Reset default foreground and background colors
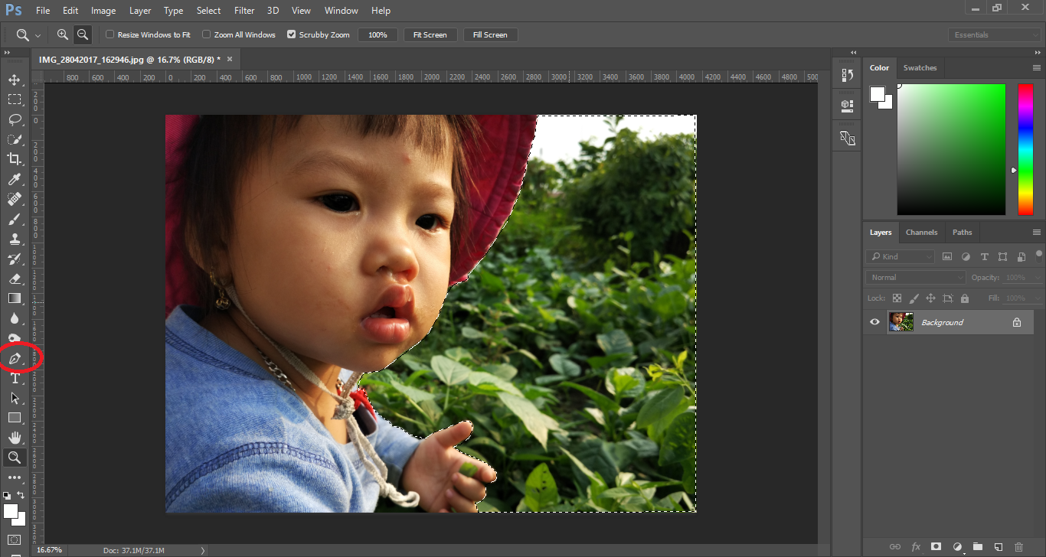 click(7, 496)
